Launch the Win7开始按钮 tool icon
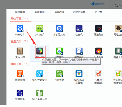122x107 pixels. click(40, 74)
